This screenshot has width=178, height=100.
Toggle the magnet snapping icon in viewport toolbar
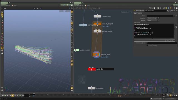coord(2,45)
